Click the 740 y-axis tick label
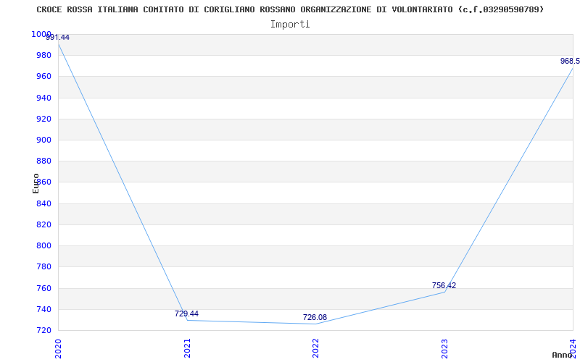This screenshot has height=362, width=580. tap(44, 309)
